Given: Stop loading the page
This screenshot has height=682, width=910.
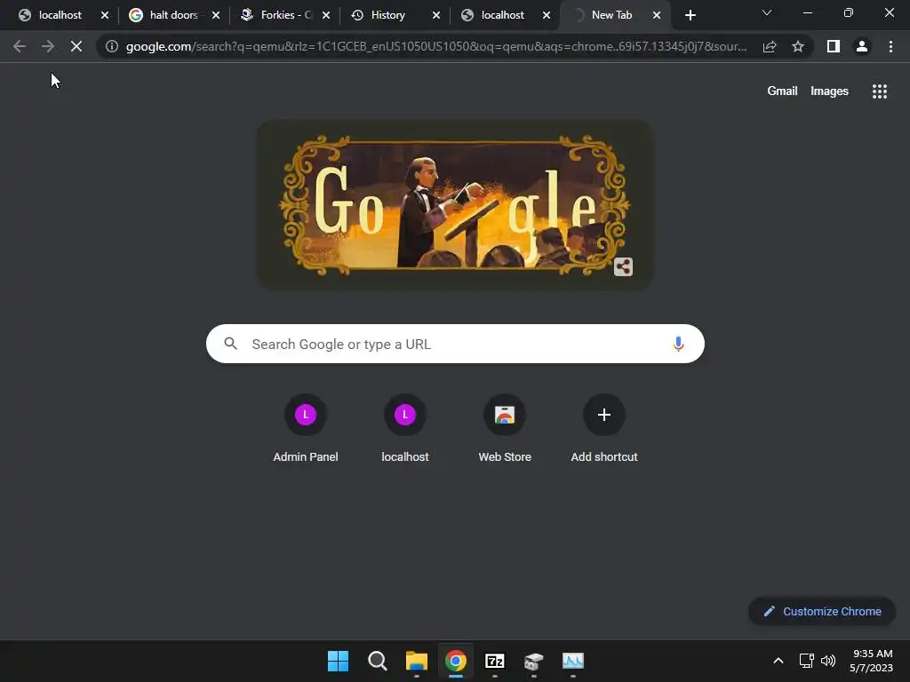Looking at the screenshot, I should point(76,46).
